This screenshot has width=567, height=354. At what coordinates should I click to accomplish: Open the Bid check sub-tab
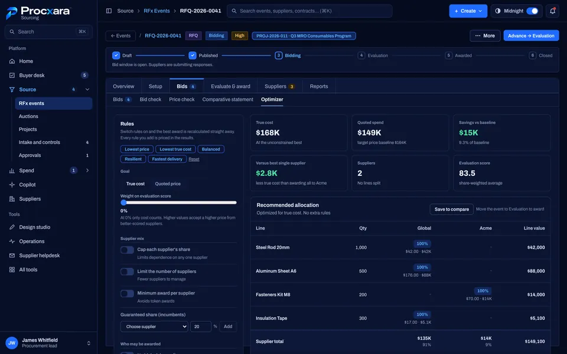pyautogui.click(x=151, y=99)
